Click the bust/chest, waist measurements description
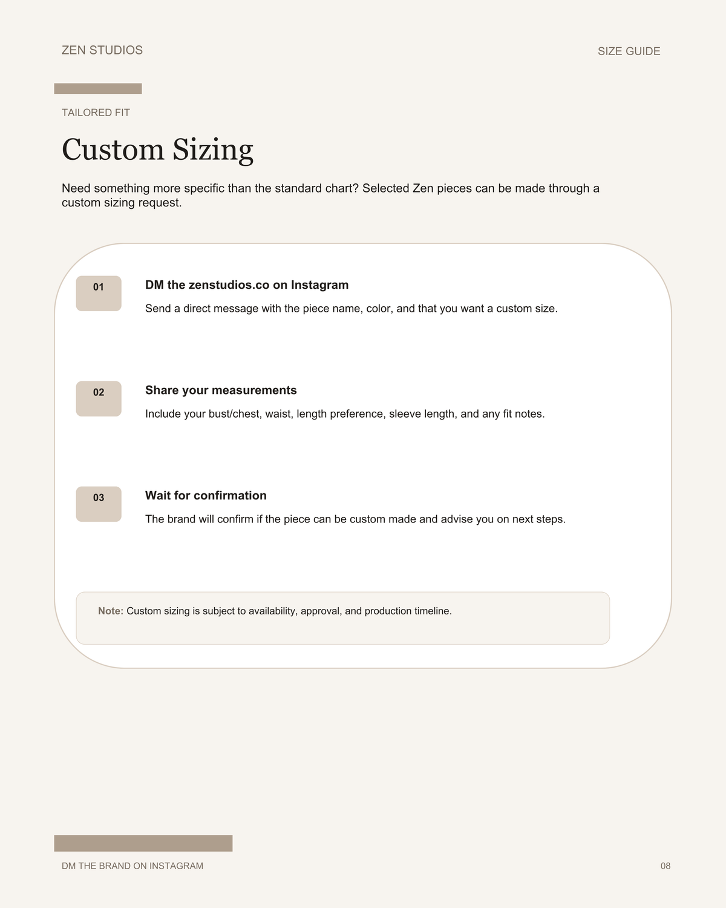 (345, 414)
